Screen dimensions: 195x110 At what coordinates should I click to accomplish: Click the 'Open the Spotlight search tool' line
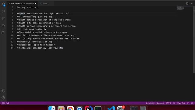pyautogui.click(x=43, y=13)
